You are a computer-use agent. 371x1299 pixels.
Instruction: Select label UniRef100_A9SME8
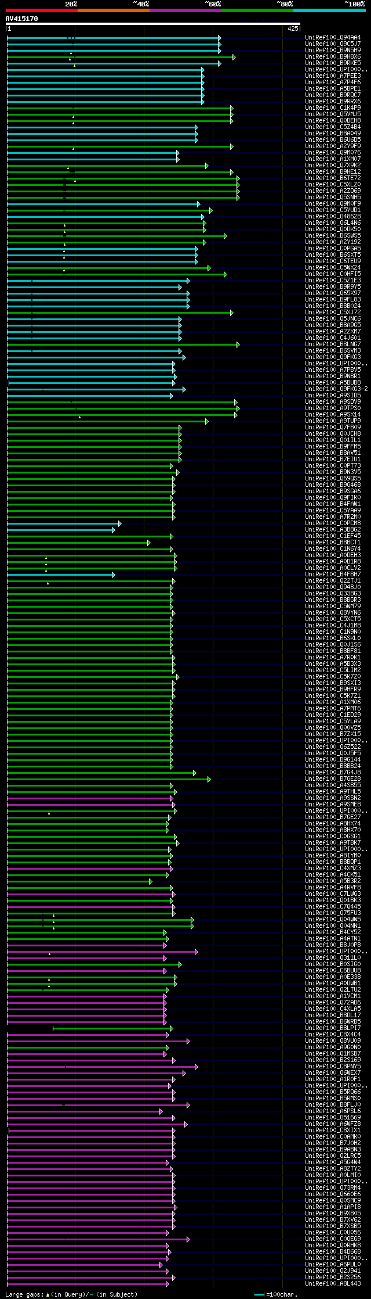pyautogui.click(x=333, y=805)
